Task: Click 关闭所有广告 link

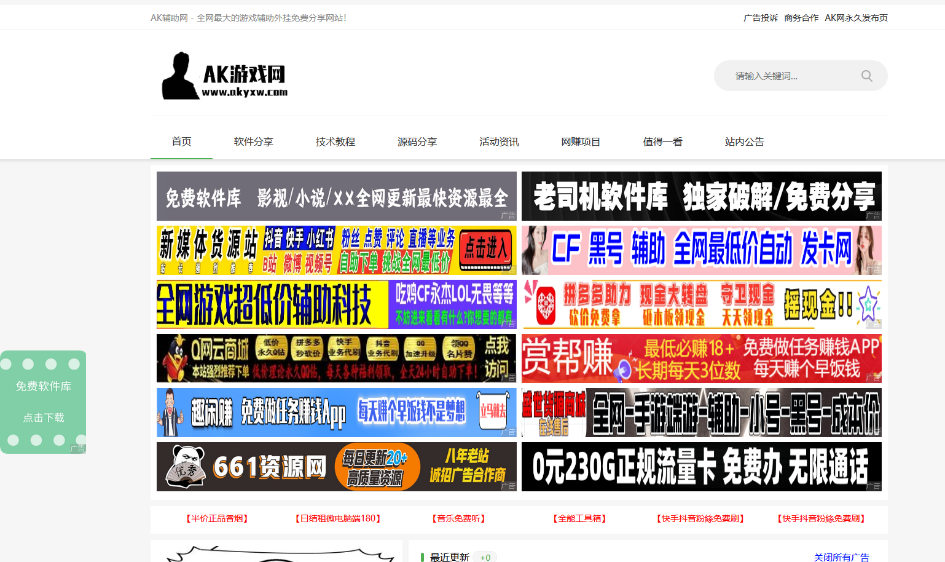Action: (841, 557)
